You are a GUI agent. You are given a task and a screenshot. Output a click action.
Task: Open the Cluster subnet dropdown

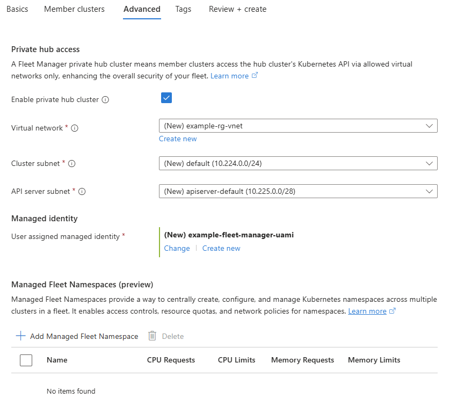point(298,163)
